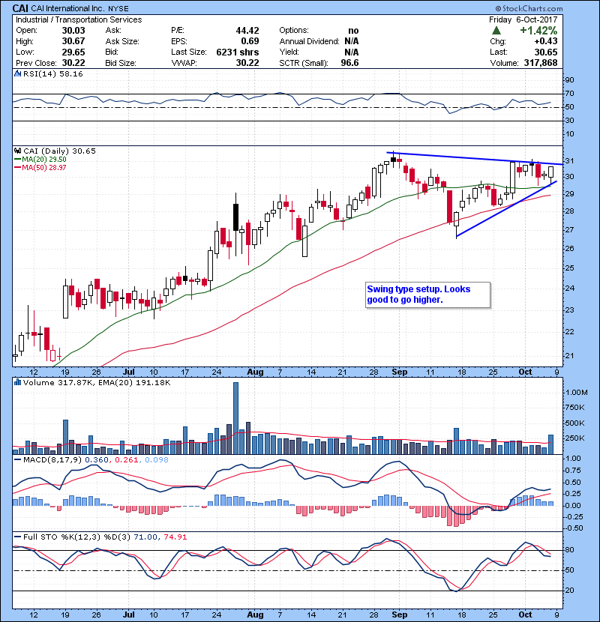
Task: Click the Chg value +0.43
Action: coord(545,41)
